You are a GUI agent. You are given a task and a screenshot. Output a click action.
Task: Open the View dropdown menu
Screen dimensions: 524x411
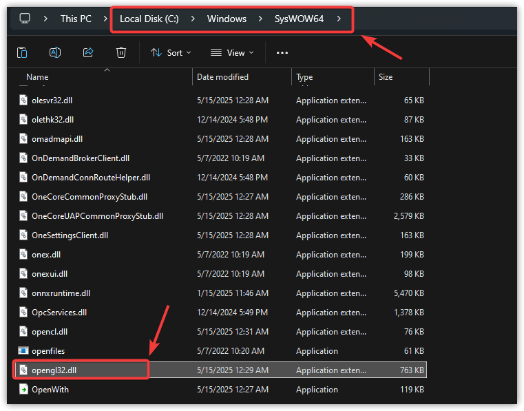point(232,52)
